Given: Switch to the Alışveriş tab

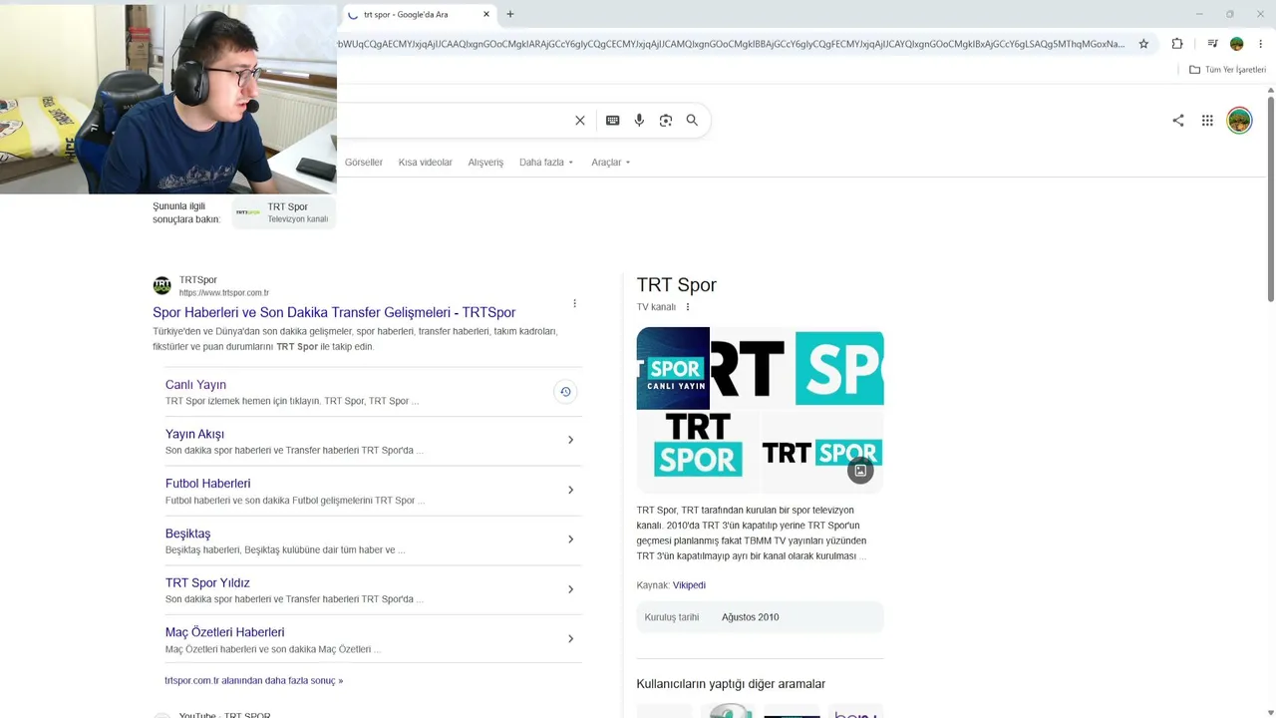Looking at the screenshot, I should [485, 163].
